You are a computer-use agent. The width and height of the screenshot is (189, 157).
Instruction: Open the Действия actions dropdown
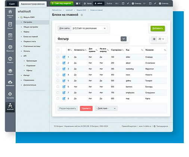point(106,108)
